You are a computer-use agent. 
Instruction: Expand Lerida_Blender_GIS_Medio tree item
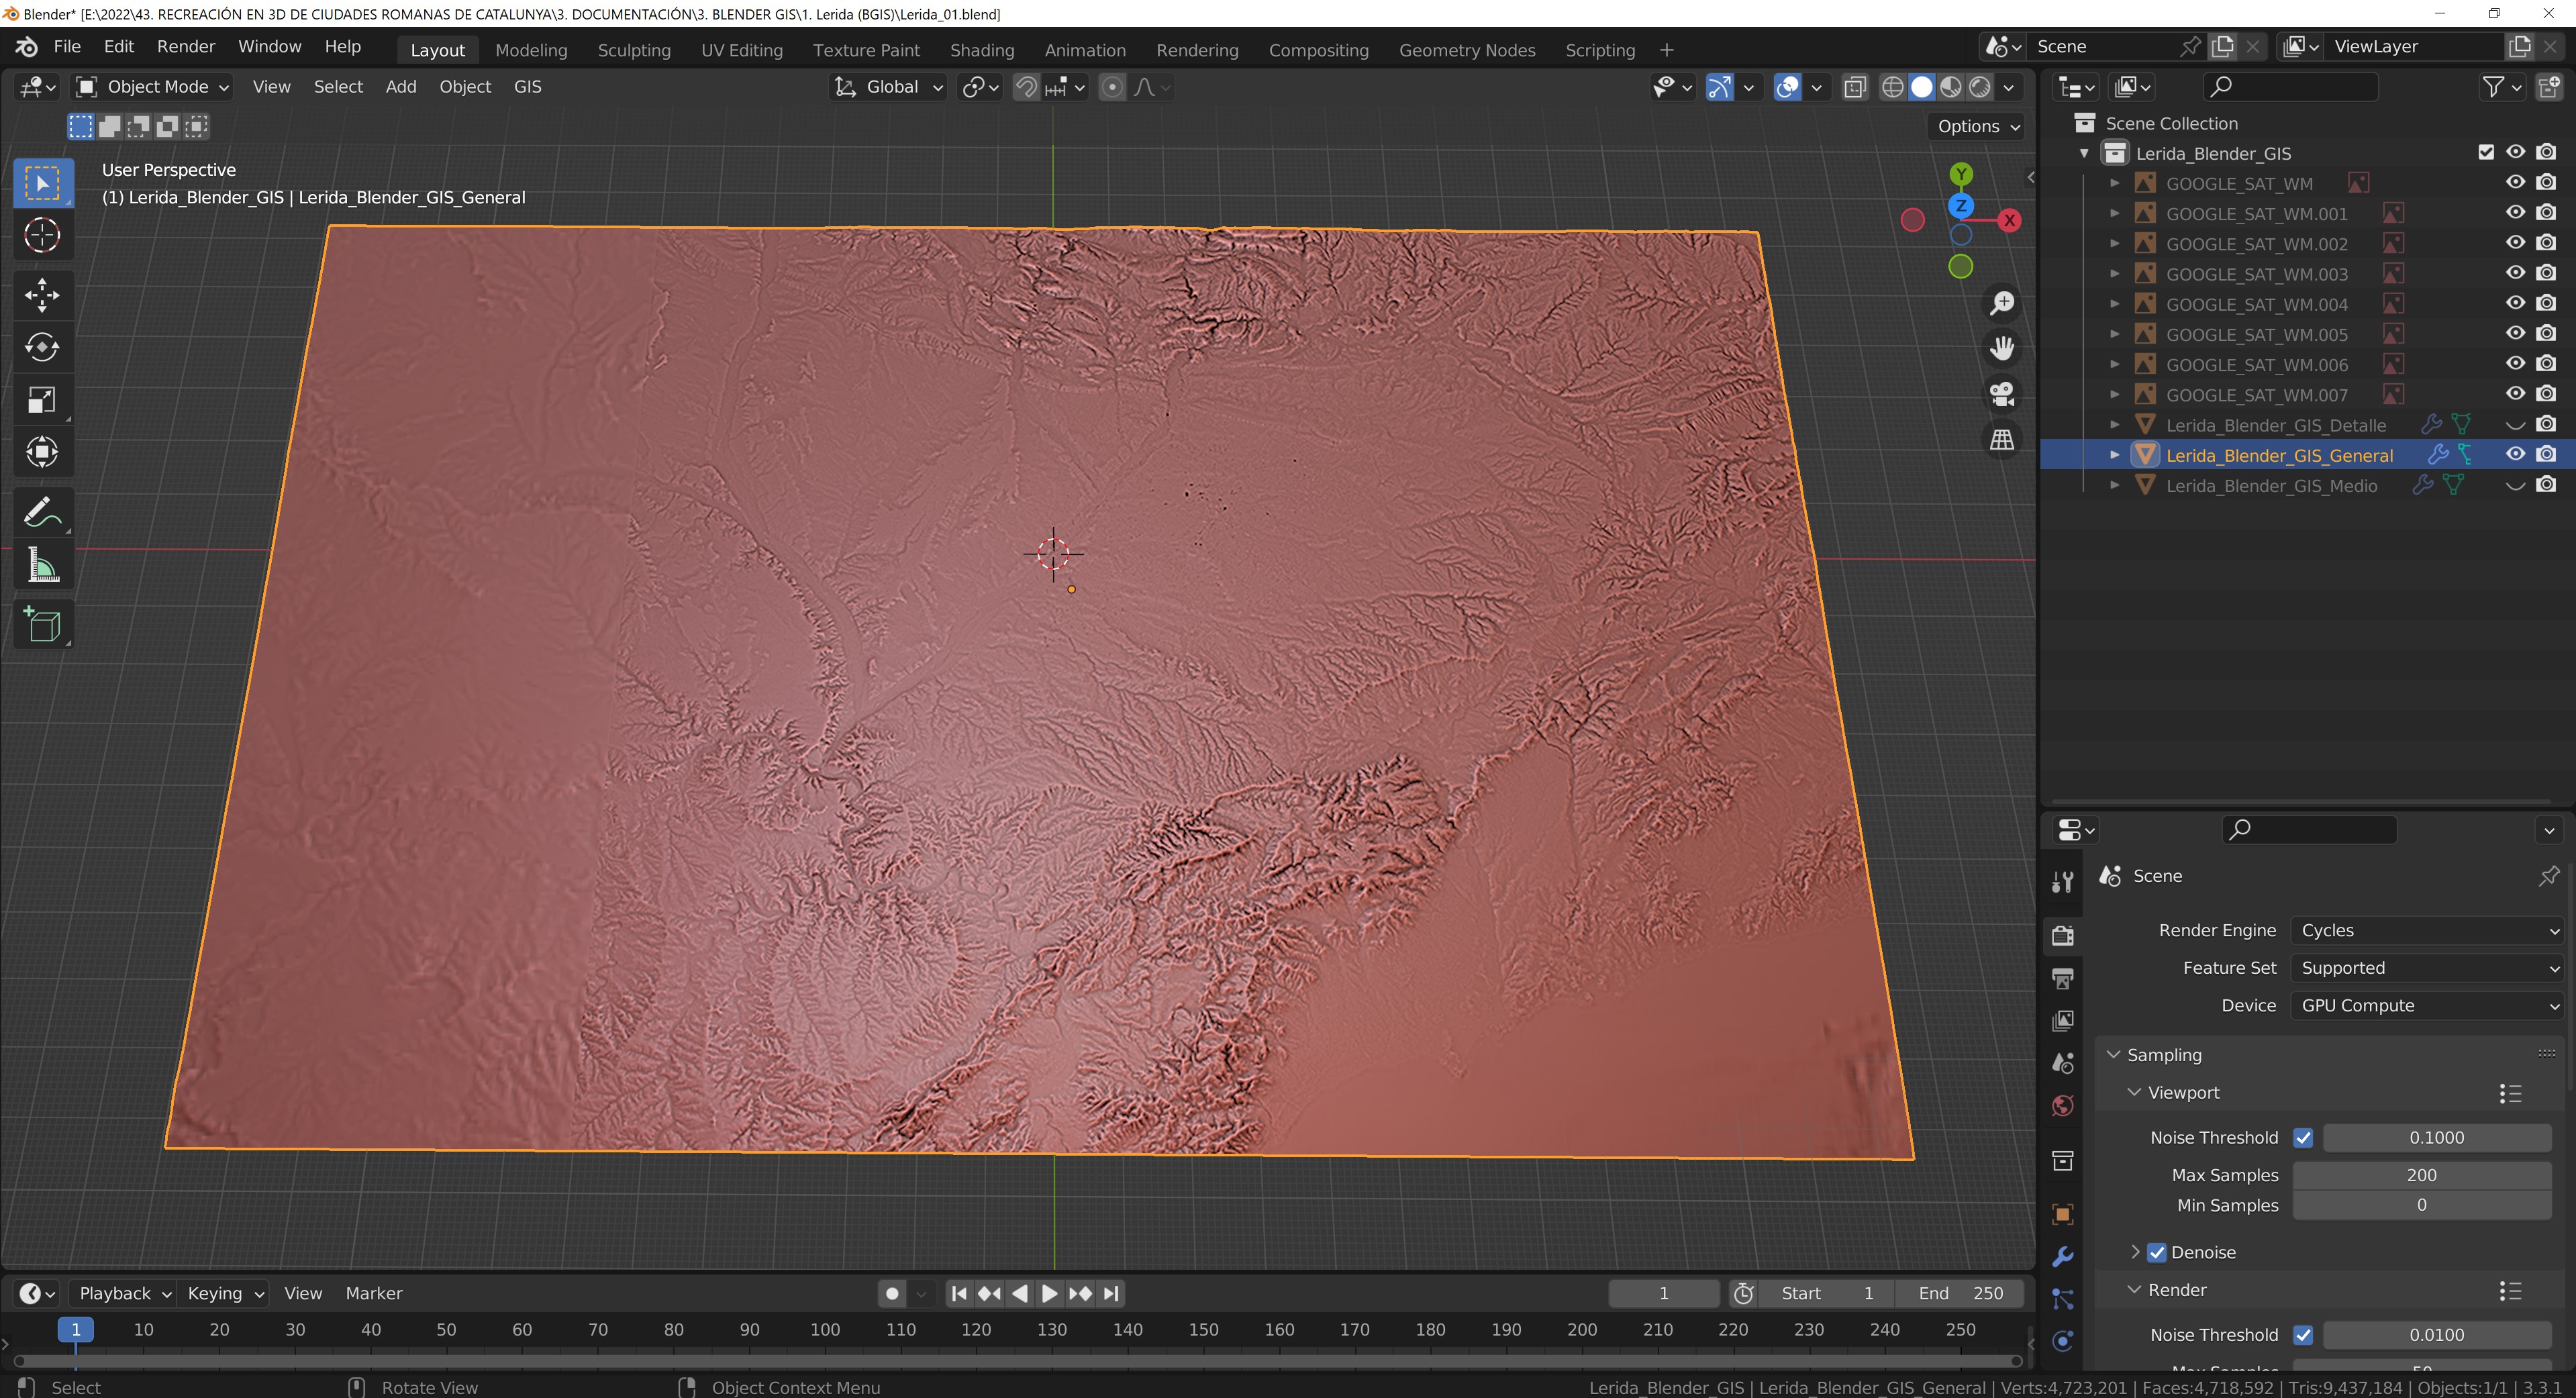coord(2114,485)
